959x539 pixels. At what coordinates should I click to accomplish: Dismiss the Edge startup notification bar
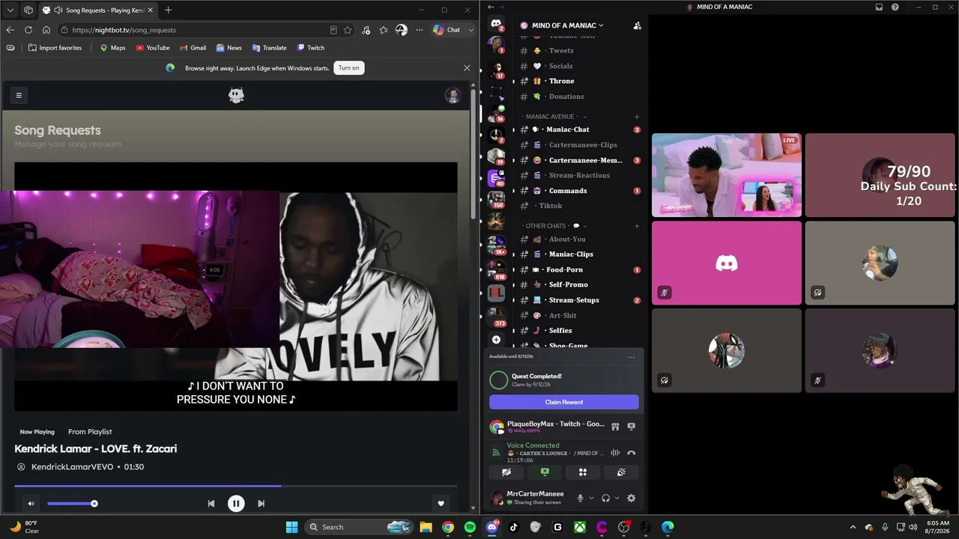coord(467,68)
